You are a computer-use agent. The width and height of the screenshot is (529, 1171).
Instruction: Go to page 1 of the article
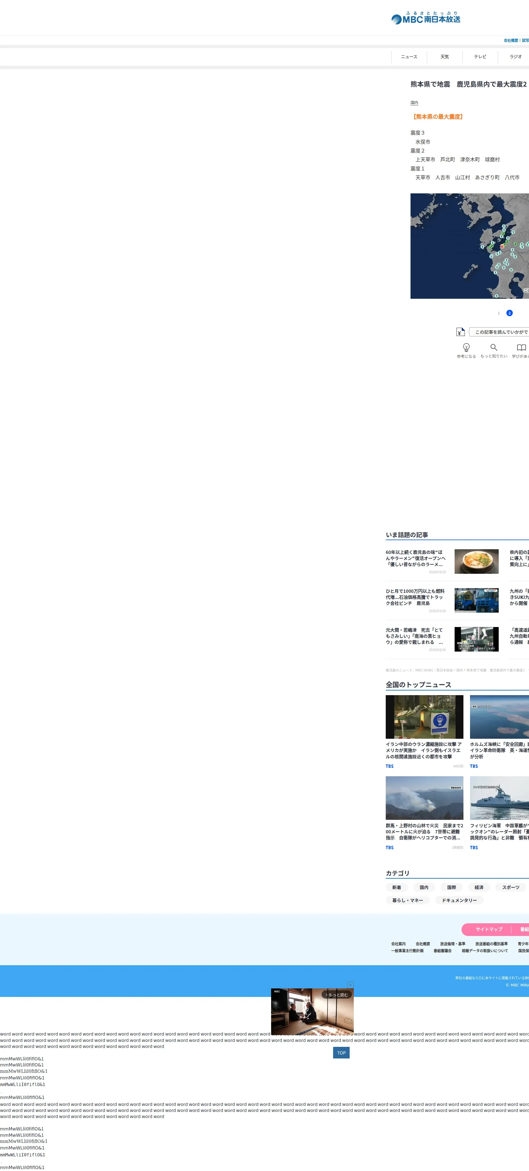(499, 313)
